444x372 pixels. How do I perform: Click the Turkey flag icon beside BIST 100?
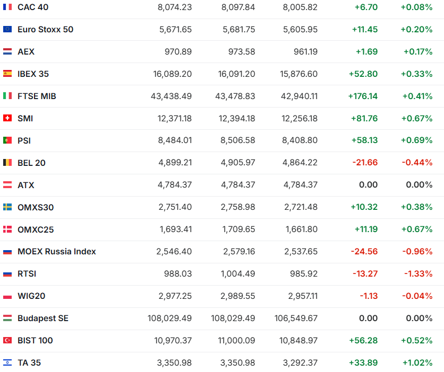7,341
